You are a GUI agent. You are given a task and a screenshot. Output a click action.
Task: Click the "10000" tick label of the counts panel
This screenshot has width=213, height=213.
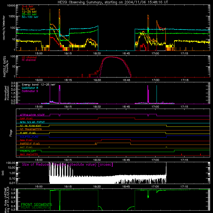point(11,6)
